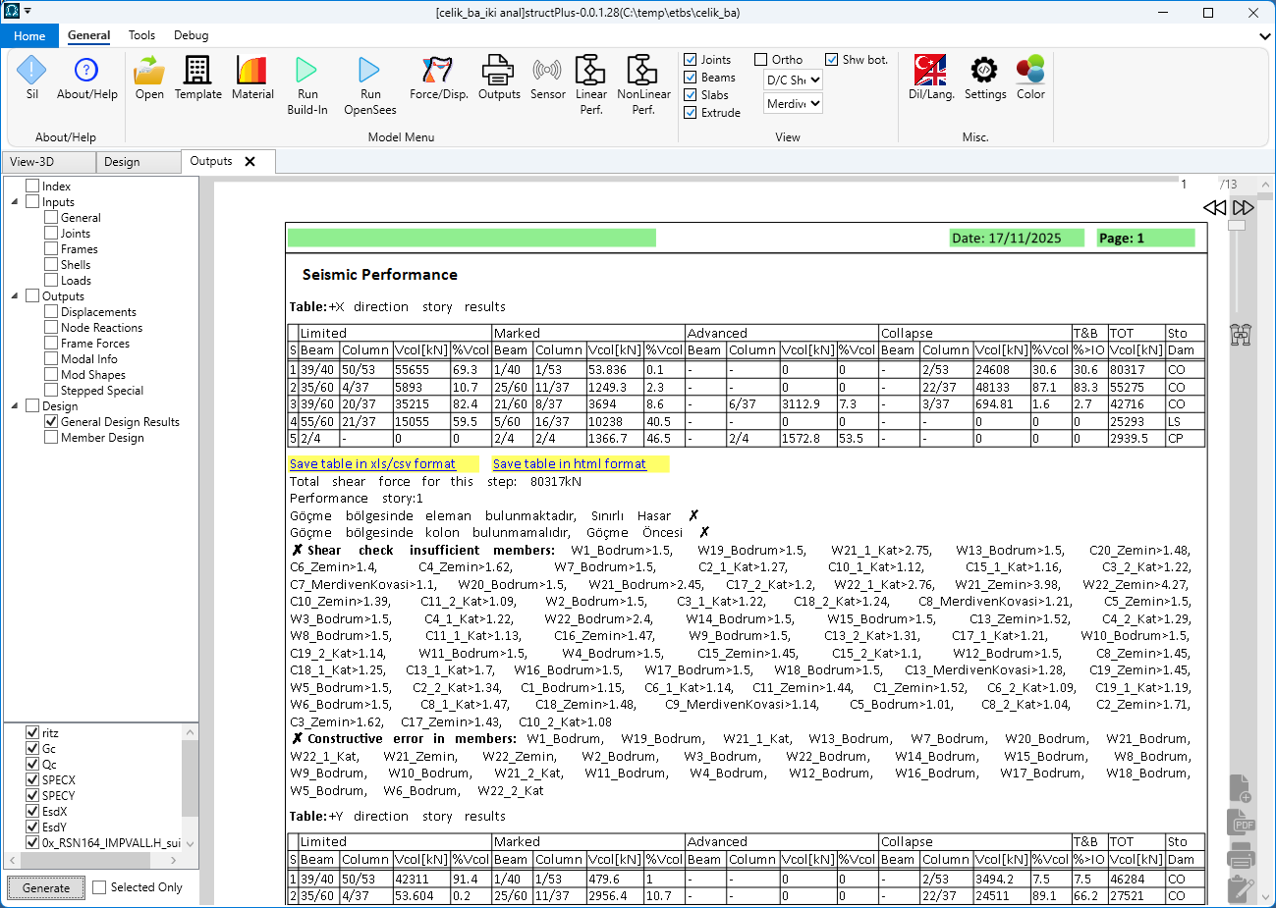The height and width of the screenshot is (908, 1276).
Task: Open the Material editor icon
Action: (252, 71)
